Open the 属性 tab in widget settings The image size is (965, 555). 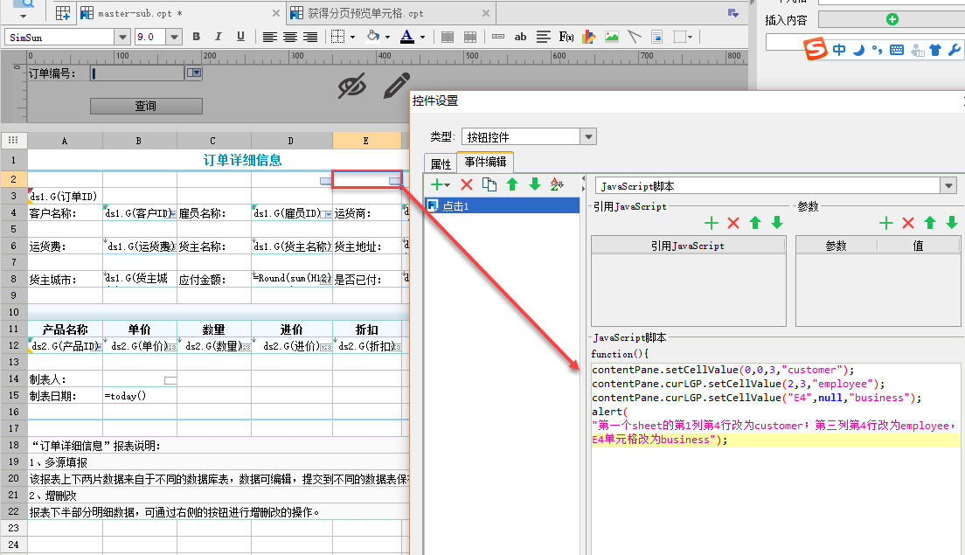[x=441, y=163]
